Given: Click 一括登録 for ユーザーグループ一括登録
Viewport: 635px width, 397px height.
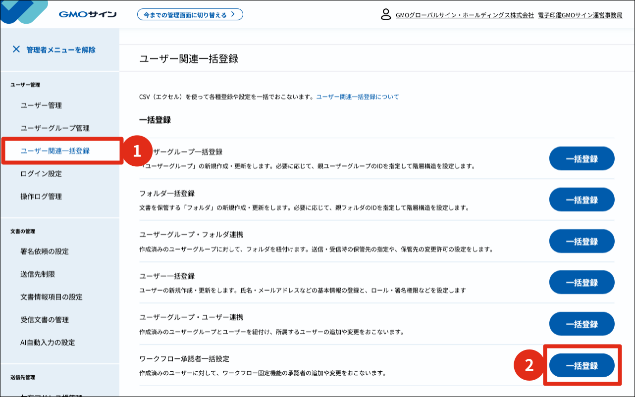Looking at the screenshot, I should [x=582, y=158].
